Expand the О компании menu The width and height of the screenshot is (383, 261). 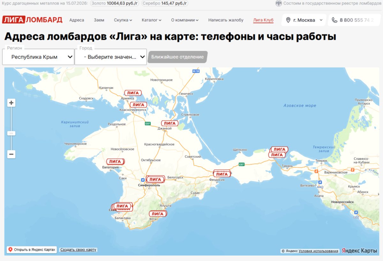[x=185, y=20]
